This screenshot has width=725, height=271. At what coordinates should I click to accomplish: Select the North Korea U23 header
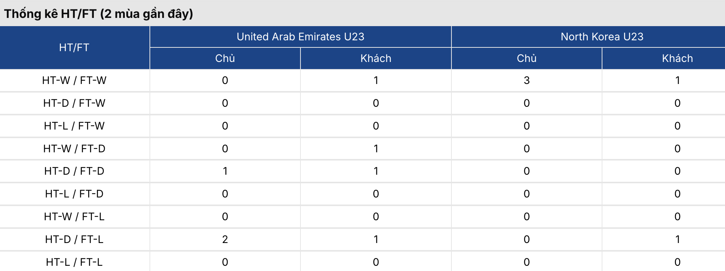[x=602, y=37]
